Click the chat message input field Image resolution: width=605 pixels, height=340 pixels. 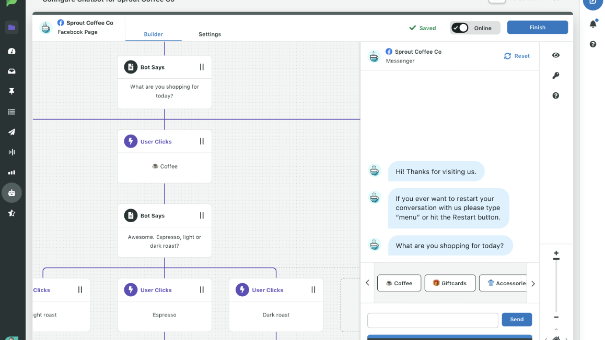(x=433, y=320)
